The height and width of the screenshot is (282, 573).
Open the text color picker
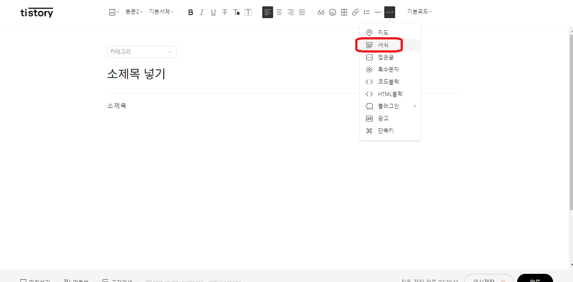236,12
